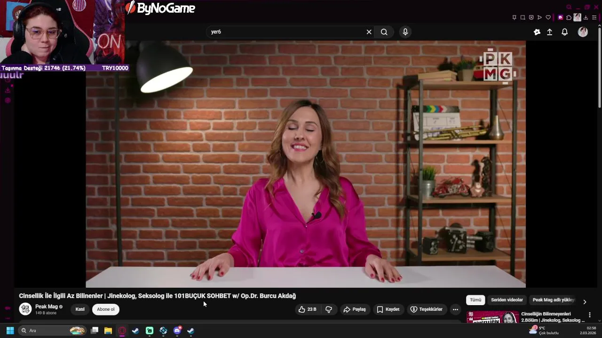The image size is (602, 338).
Task: Click the scrollbar down arrow
Action: point(600,321)
